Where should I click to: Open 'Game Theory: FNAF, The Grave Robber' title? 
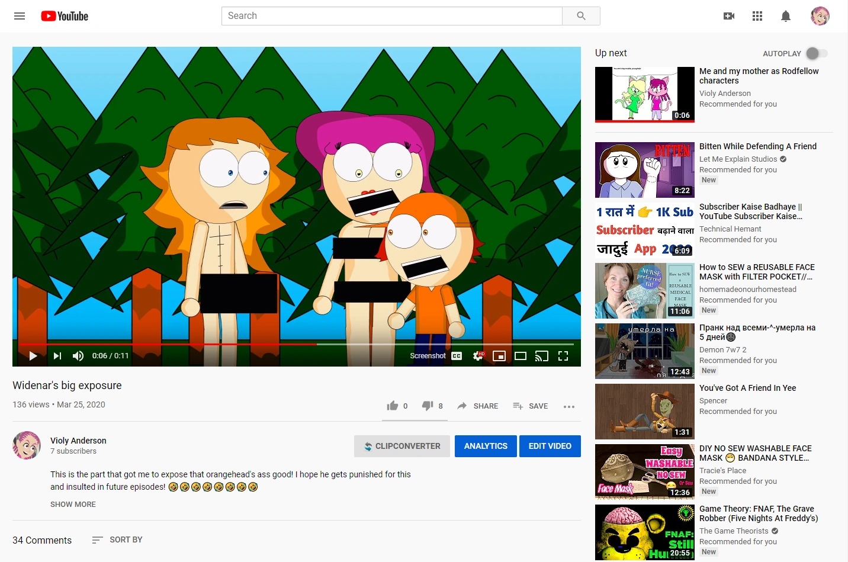point(759,513)
